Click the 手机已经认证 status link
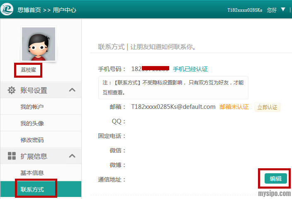The height and width of the screenshot is (199, 292). click(190, 69)
